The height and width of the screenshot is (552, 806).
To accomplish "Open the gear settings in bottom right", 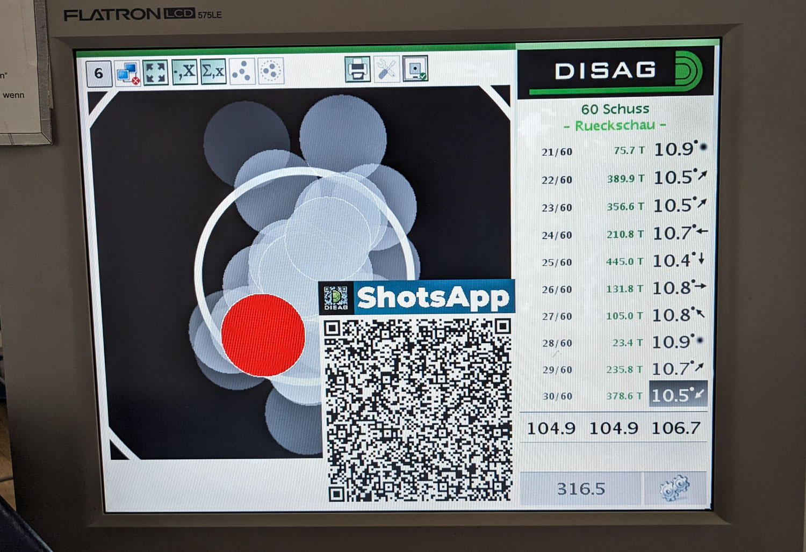I will pos(675,488).
